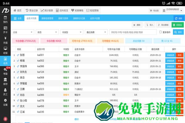Click the 卡总次数 464次 summary tag

point(54,41)
